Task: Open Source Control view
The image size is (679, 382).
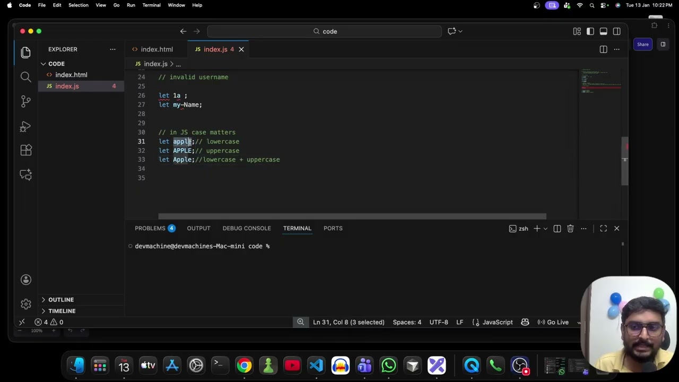Action: pos(25,101)
